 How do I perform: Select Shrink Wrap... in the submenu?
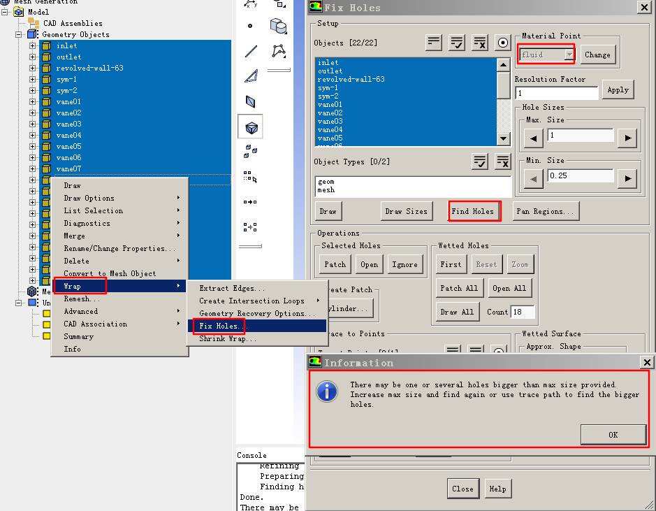click(x=257, y=338)
